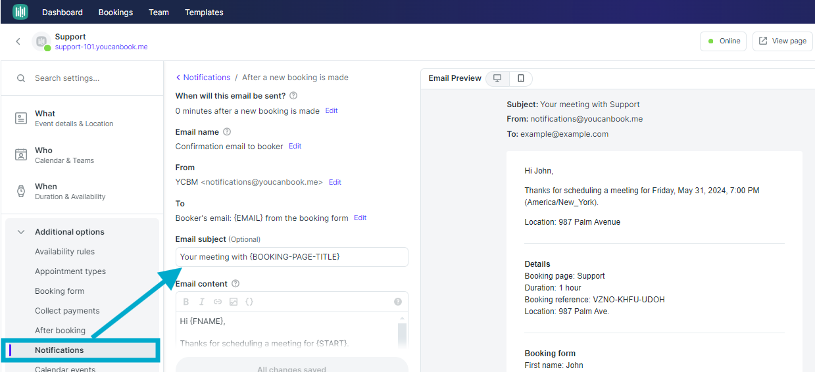Go back to Notifications breadcrumb
815x372 pixels.
click(203, 78)
